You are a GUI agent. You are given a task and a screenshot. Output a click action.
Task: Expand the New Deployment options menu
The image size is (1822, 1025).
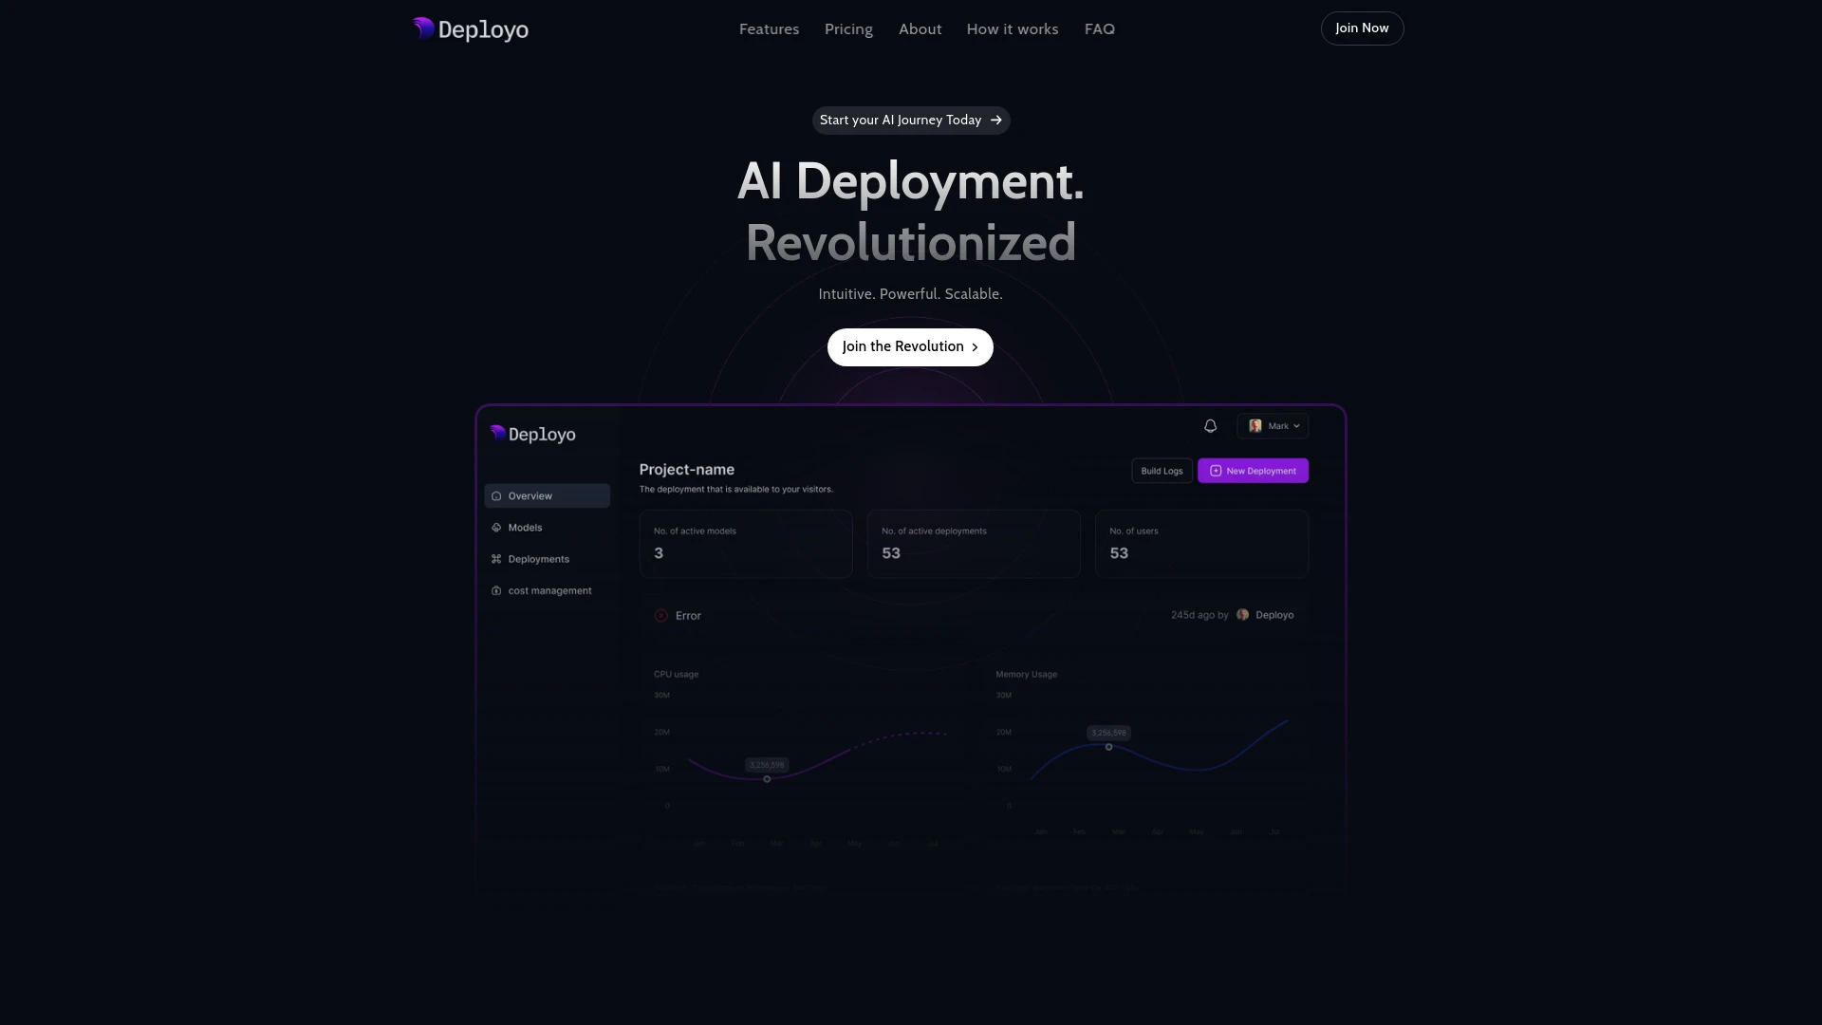point(1253,471)
